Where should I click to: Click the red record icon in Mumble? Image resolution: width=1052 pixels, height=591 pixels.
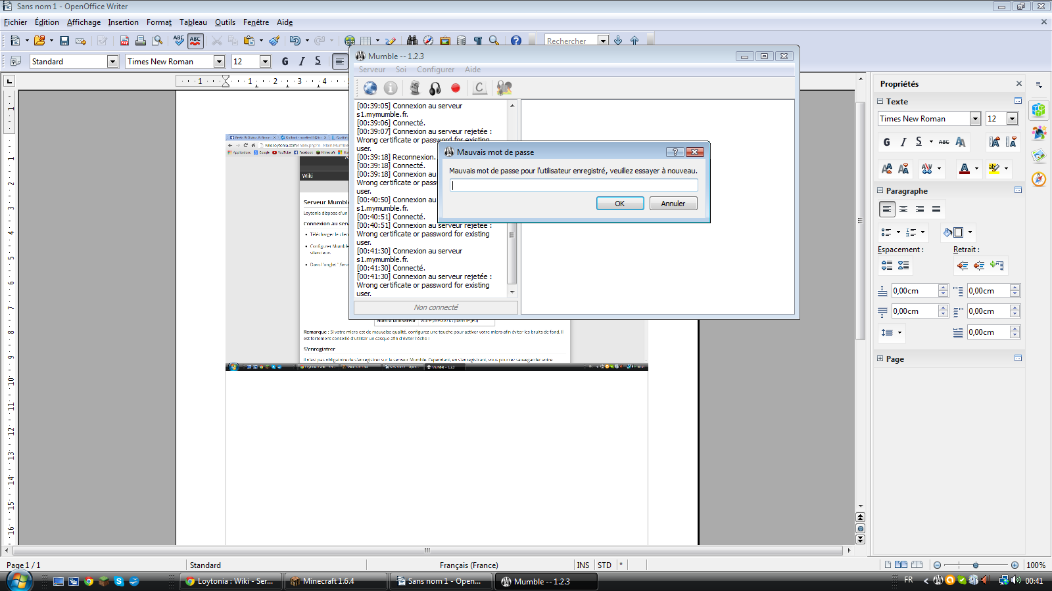click(x=456, y=88)
